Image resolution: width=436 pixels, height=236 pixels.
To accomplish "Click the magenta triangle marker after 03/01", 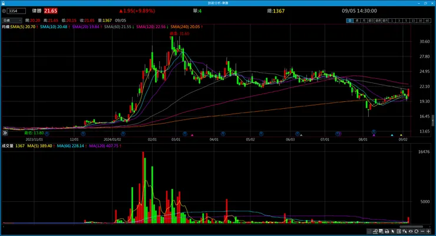I will coord(192,135).
